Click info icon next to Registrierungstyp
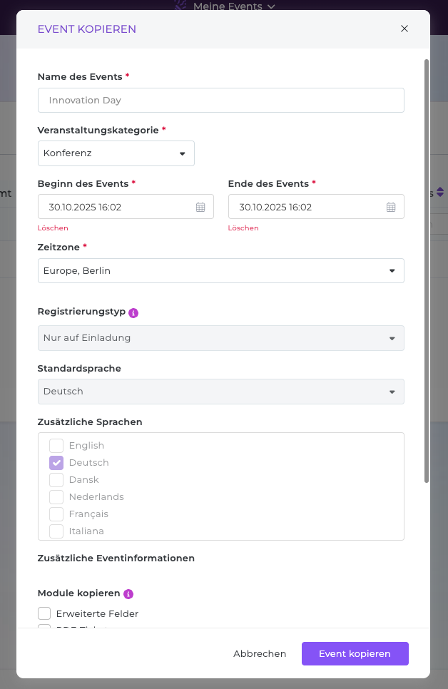This screenshot has width=448, height=689. (133, 312)
